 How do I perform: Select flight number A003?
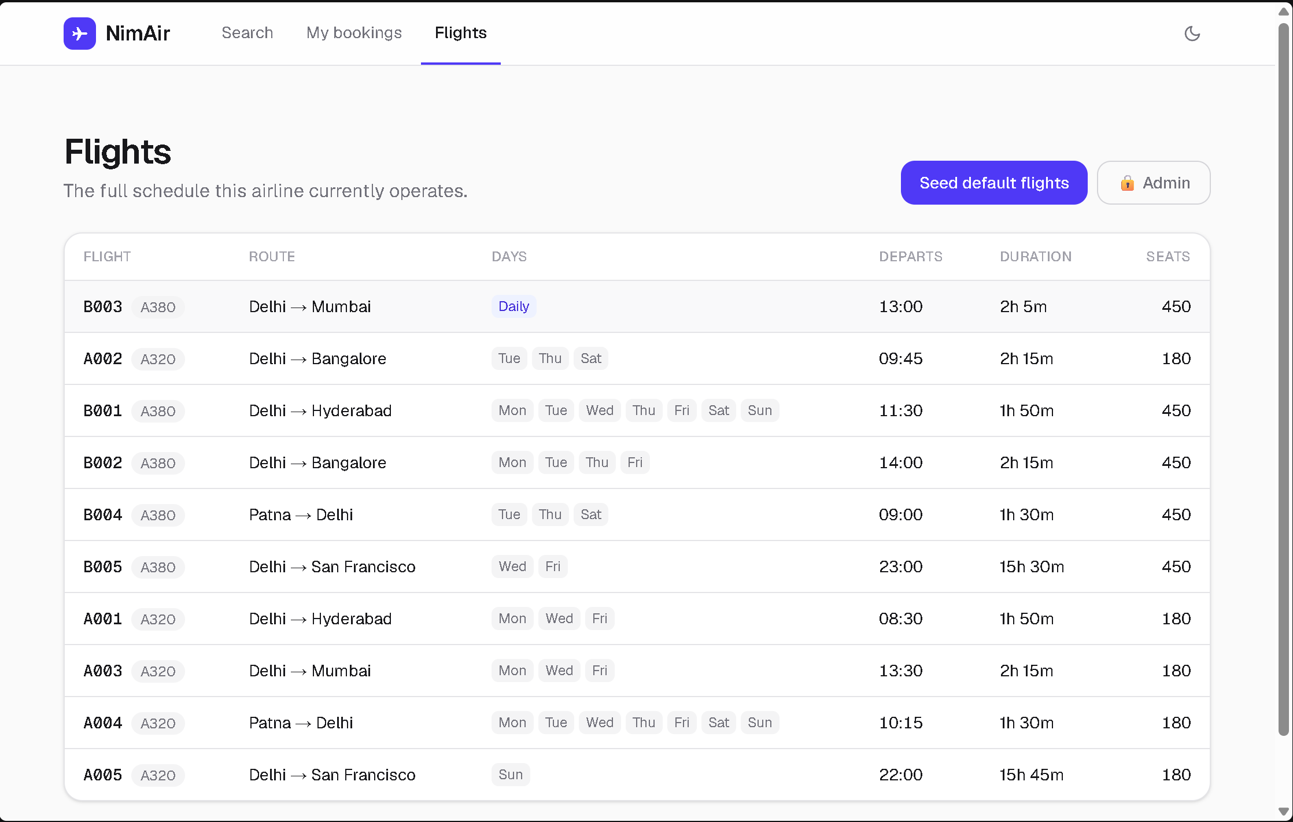click(x=103, y=671)
